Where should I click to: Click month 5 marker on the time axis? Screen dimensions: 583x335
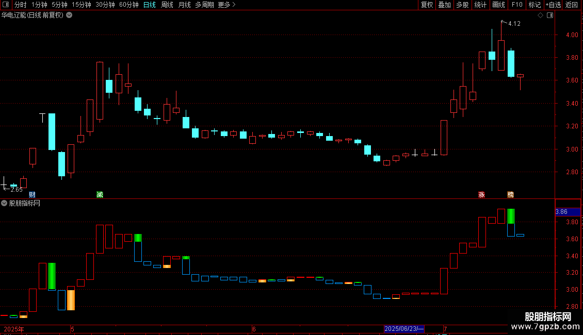coord(73,329)
